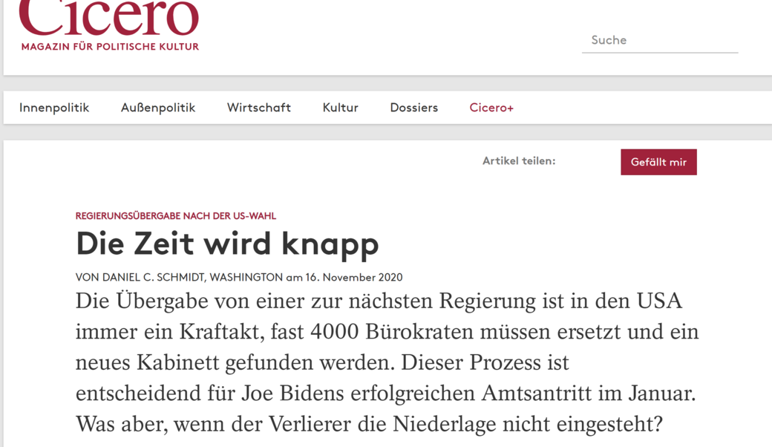Image resolution: width=772 pixels, height=447 pixels.
Task: Open the 'Regierungsübergabe nach der US-Wahl' kicker link
Action: pyautogui.click(x=176, y=216)
